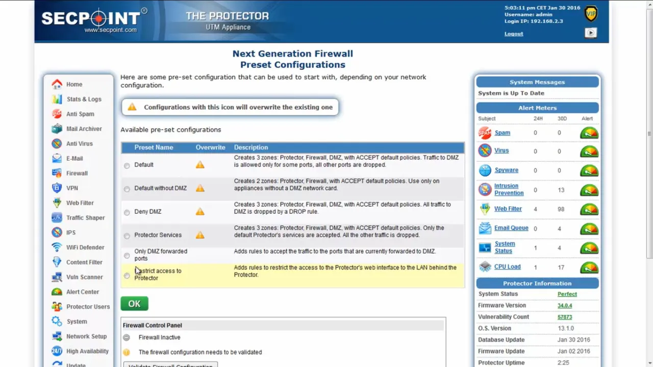Click the Content Filter icon
This screenshot has width=653, height=367.
pyautogui.click(x=57, y=262)
